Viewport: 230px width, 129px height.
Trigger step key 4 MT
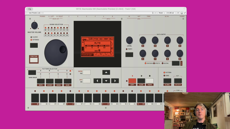pos(61,98)
